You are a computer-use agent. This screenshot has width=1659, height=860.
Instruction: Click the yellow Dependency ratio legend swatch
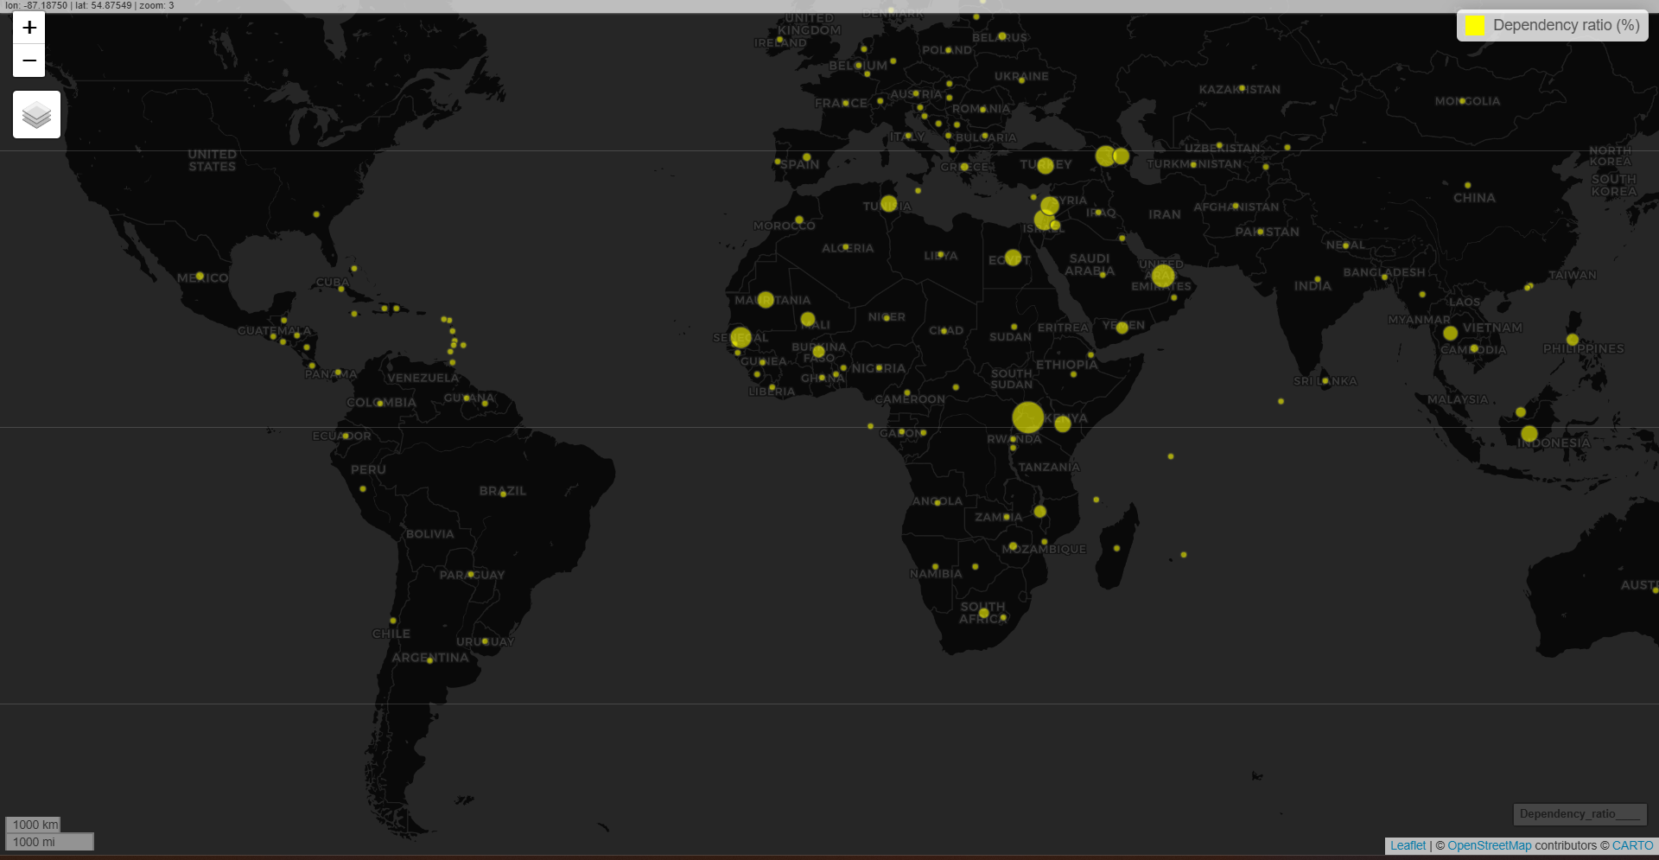tap(1474, 25)
